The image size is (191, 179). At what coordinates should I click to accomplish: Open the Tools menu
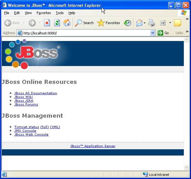60,13
